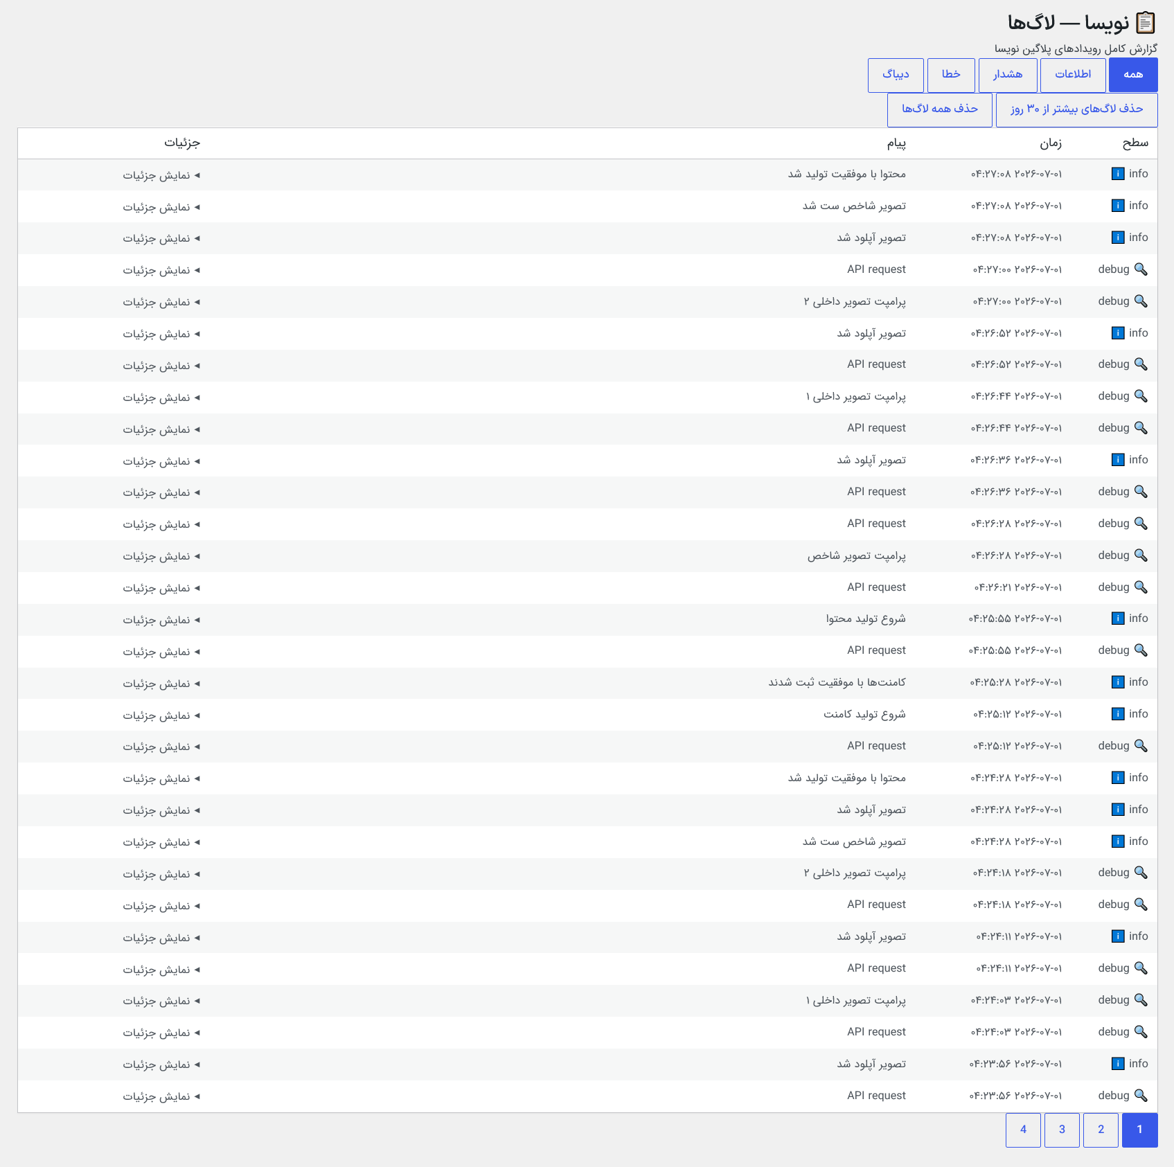The width and height of the screenshot is (1174, 1167).
Task: Click debug magnifier icon of 04:26:52 API request row
Action: pyautogui.click(x=1141, y=364)
